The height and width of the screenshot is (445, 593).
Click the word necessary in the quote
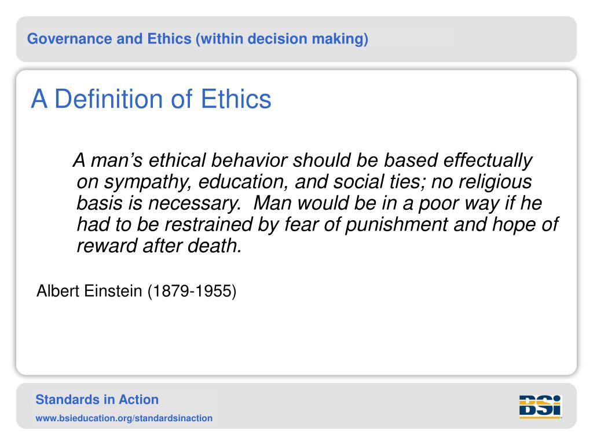pos(195,205)
